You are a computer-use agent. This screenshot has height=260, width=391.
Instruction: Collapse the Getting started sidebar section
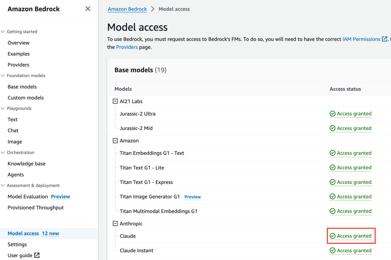[x=3, y=31]
